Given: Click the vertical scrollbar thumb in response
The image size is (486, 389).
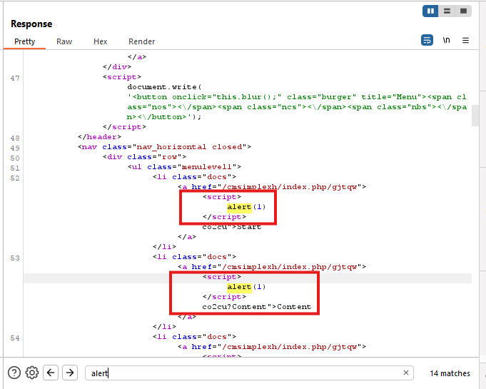Looking at the screenshot, I should [475, 116].
